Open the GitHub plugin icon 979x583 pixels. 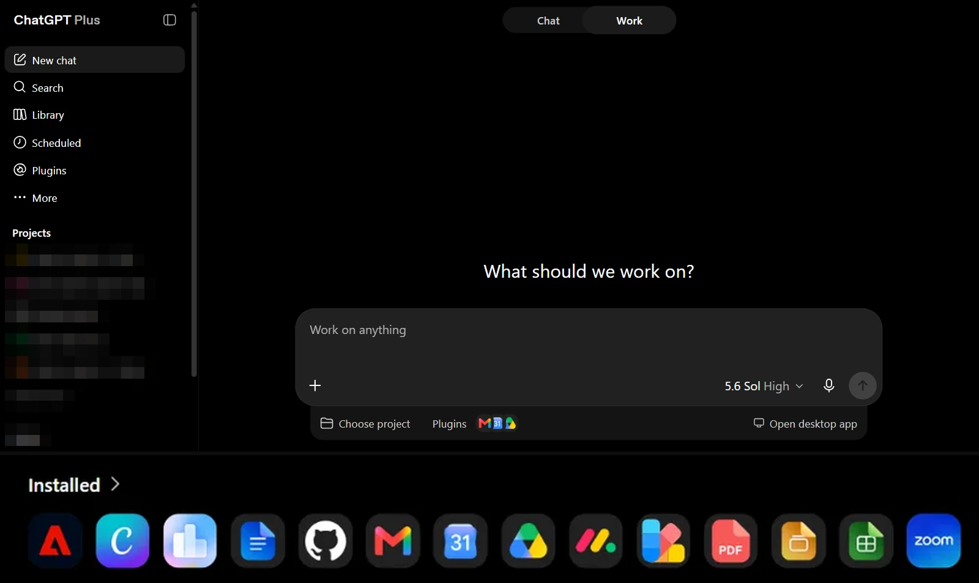coord(326,541)
